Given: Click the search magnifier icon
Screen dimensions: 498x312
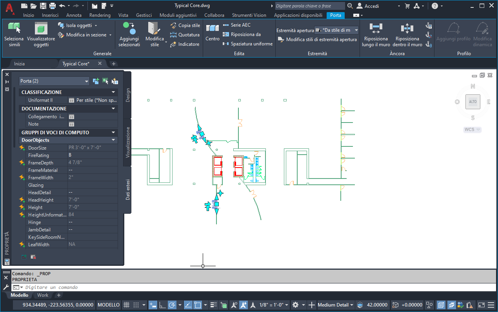Looking at the screenshot, I should click(350, 6).
